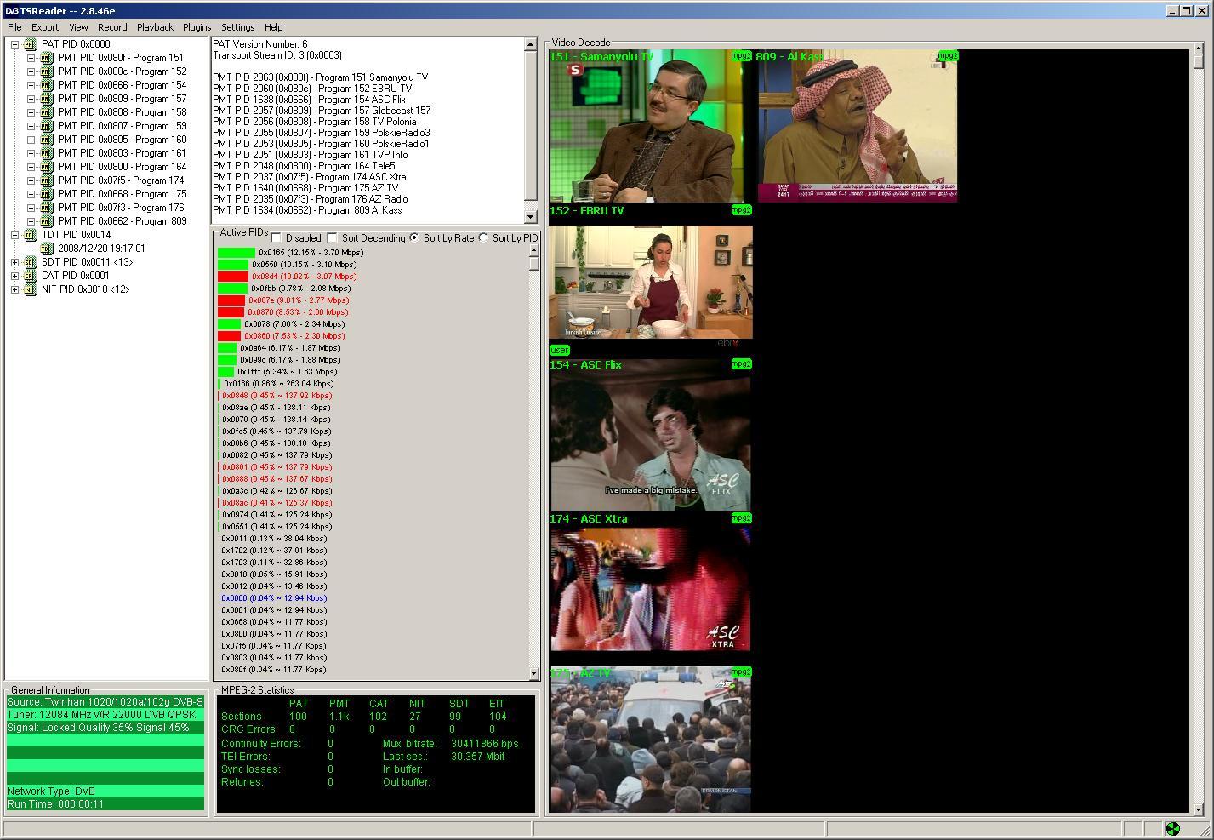Screen dimensions: 1214x840
Task: Select the EBRU TV cooking video thumbnail
Action: [x=651, y=283]
